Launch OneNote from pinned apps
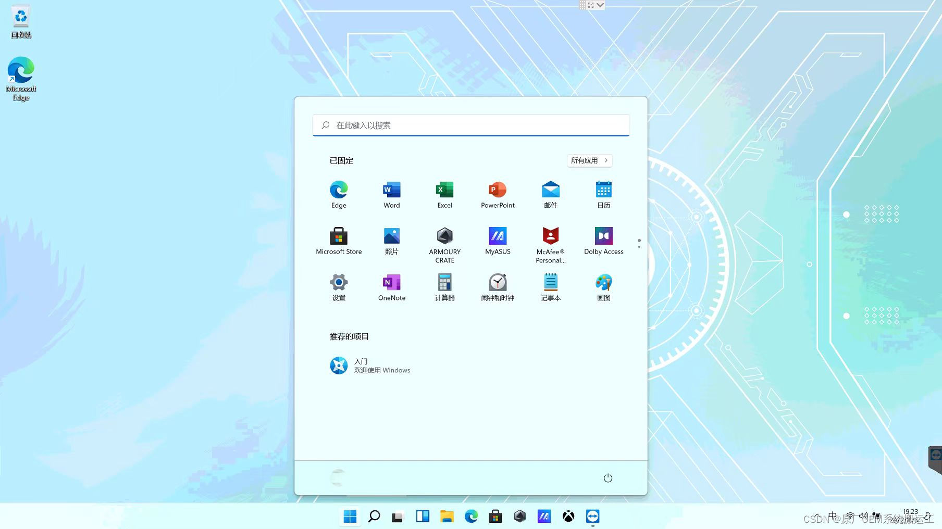 click(392, 287)
